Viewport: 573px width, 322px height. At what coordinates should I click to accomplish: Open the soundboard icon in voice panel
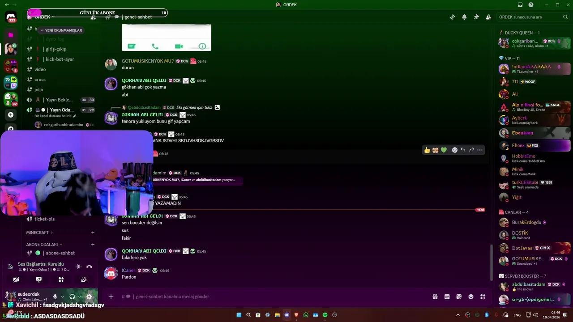pos(84,280)
